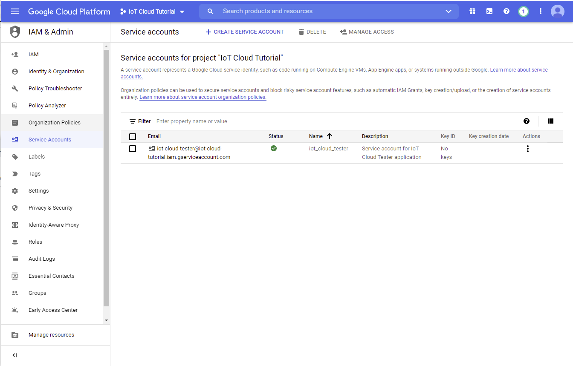The height and width of the screenshot is (366, 573).
Task: Click MANAGE ACCESS button
Action: (x=367, y=32)
